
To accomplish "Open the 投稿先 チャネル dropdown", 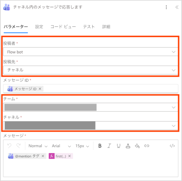I will point(91,70).
